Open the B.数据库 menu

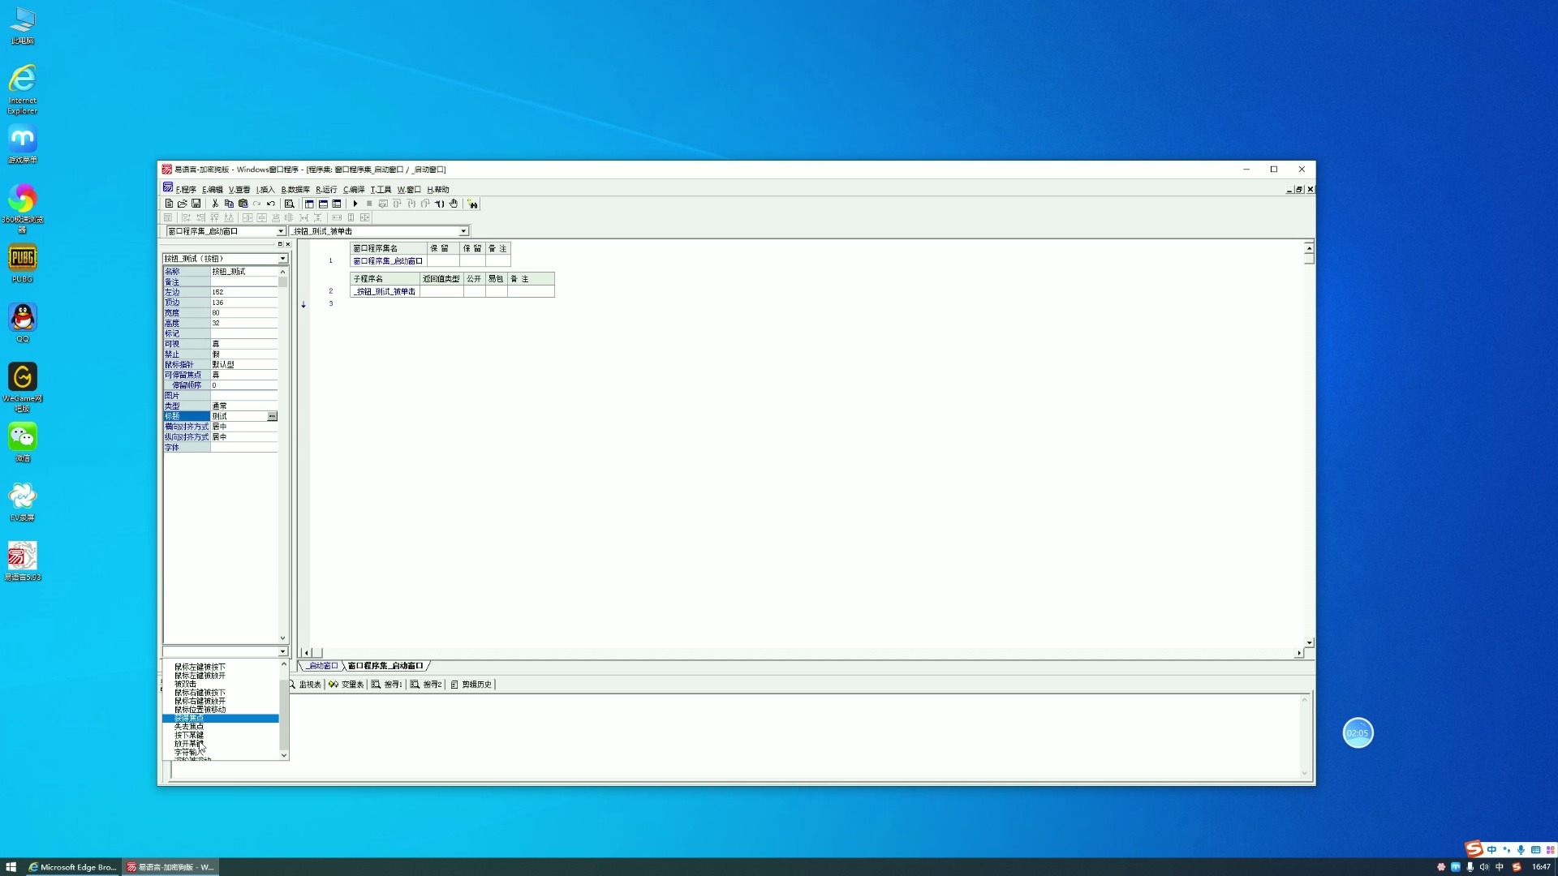tap(295, 189)
